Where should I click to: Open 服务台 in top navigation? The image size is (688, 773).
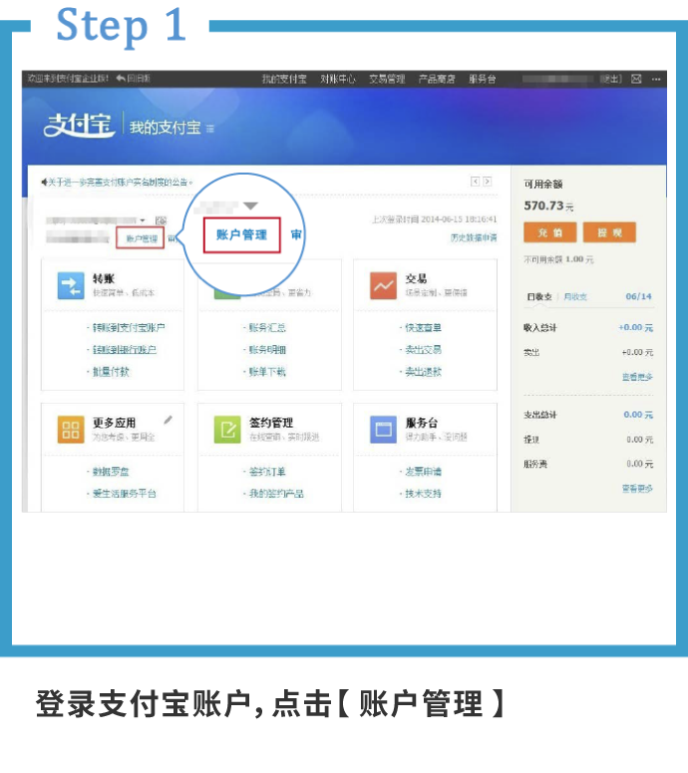click(x=482, y=79)
